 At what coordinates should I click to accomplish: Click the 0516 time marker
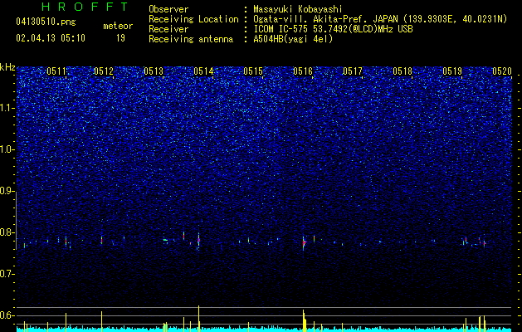click(303, 71)
